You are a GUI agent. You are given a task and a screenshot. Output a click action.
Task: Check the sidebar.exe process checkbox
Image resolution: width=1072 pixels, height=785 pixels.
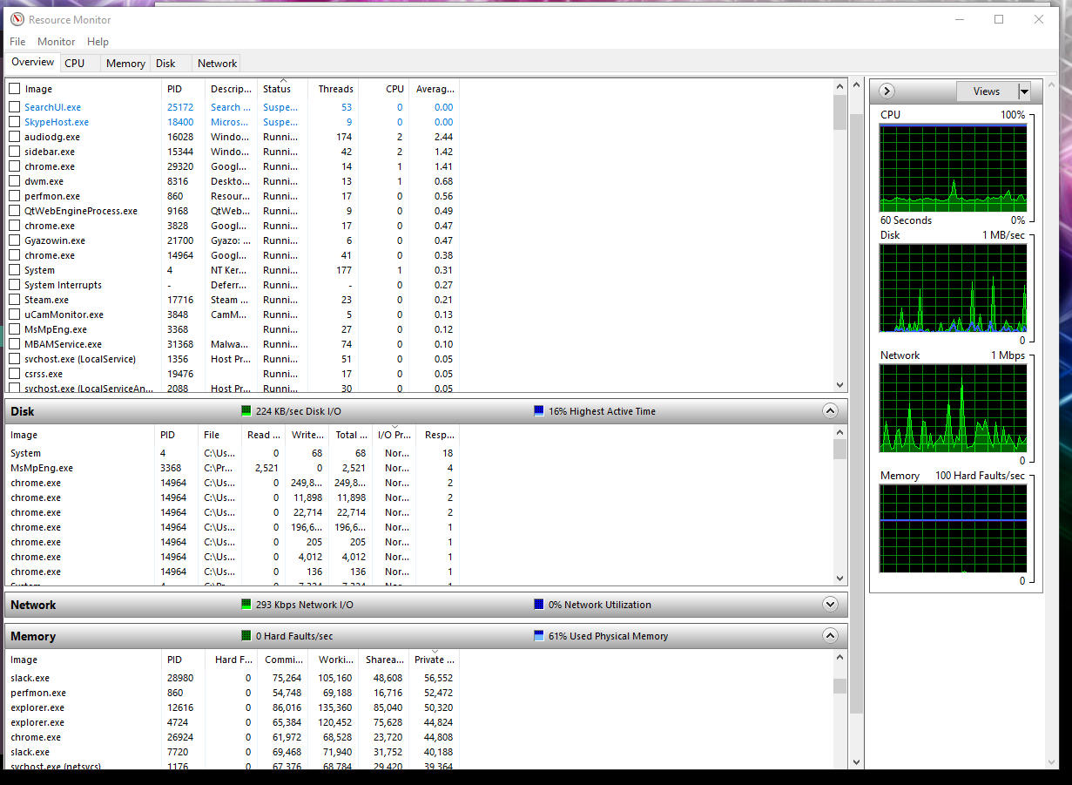click(15, 152)
